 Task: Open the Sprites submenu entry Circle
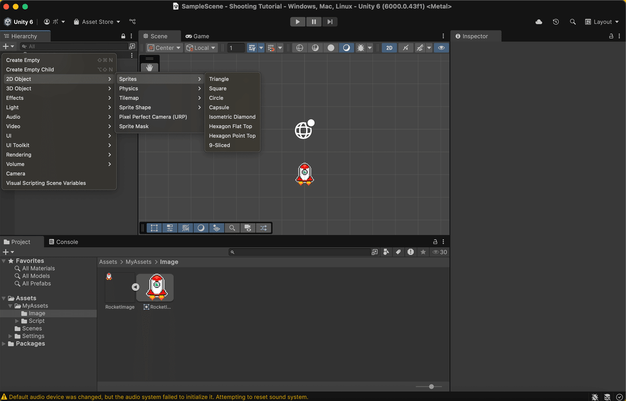point(216,98)
